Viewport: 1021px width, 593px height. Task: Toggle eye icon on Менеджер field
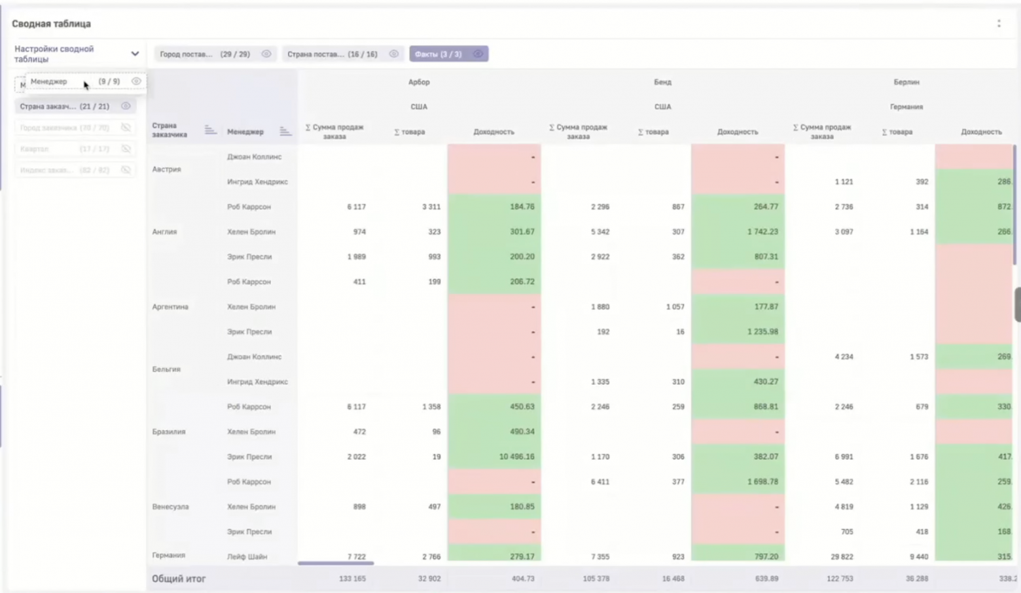tap(136, 81)
